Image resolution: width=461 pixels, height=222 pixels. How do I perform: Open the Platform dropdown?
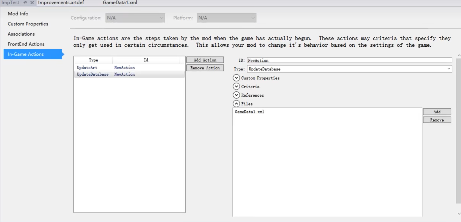[x=226, y=18]
